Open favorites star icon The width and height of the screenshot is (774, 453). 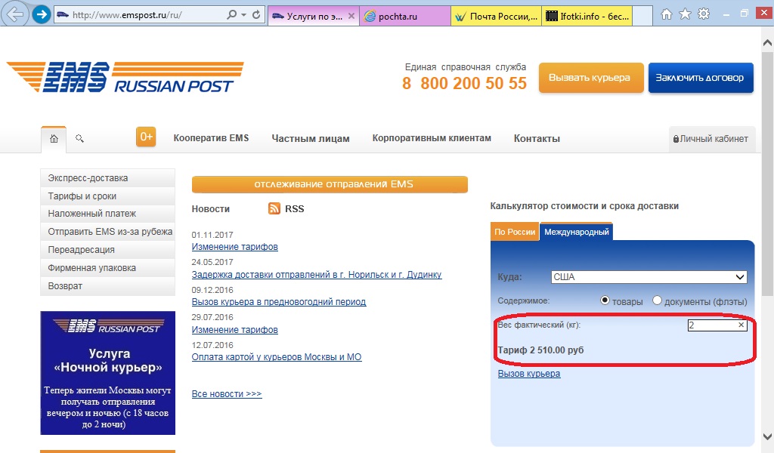pos(685,14)
